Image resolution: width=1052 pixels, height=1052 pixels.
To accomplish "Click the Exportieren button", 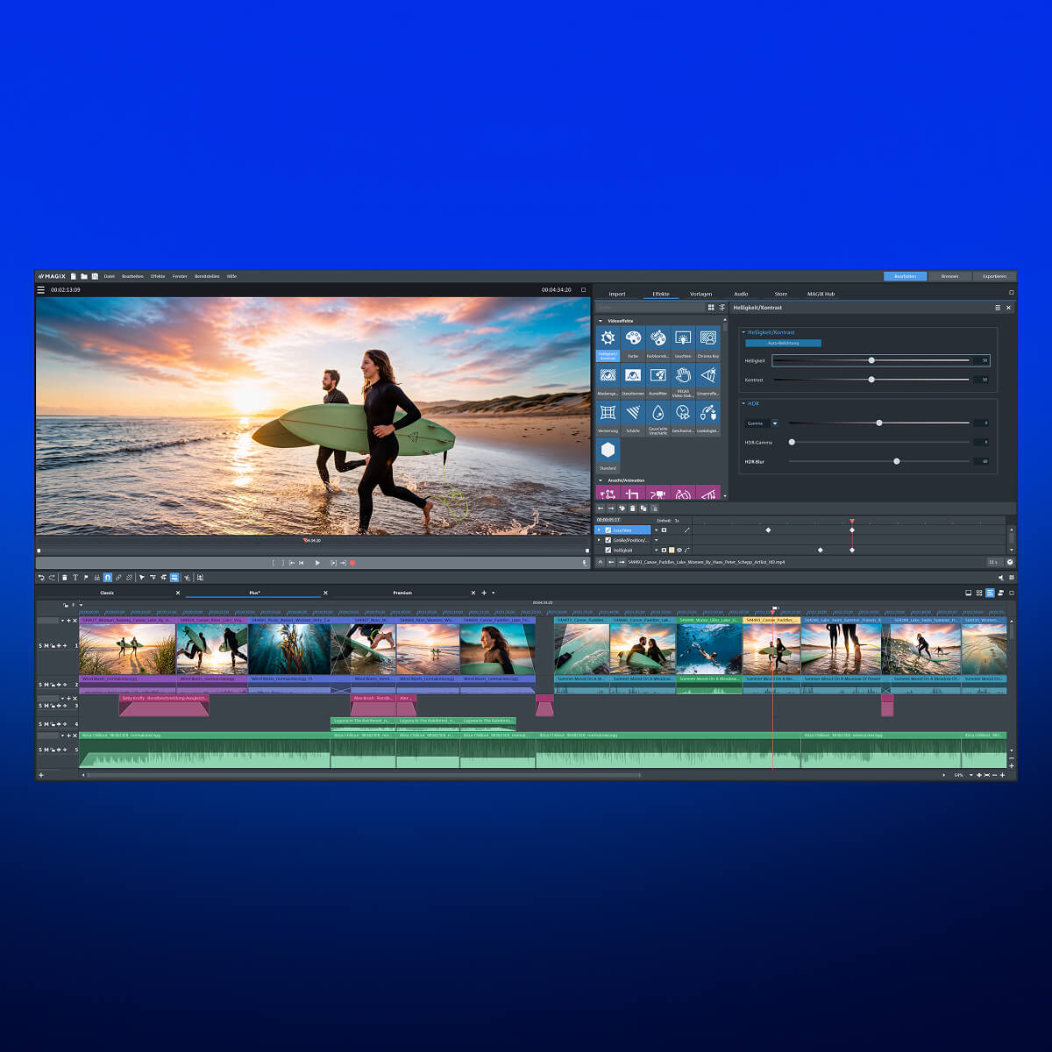I will click(994, 276).
